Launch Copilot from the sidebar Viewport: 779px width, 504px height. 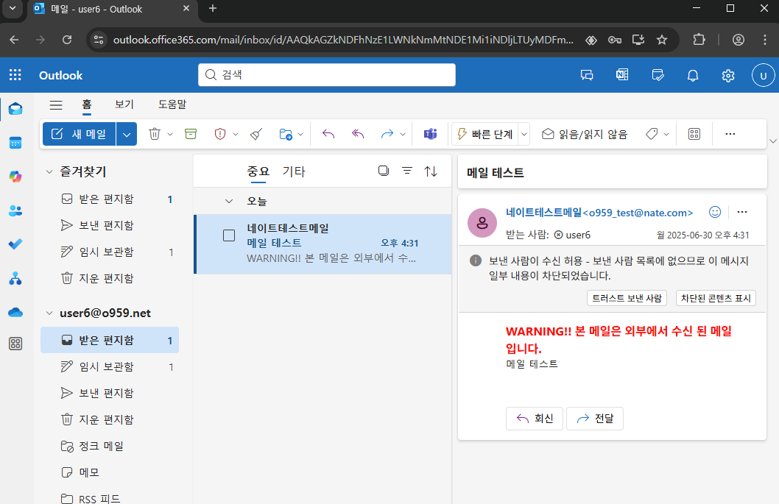[x=15, y=176]
